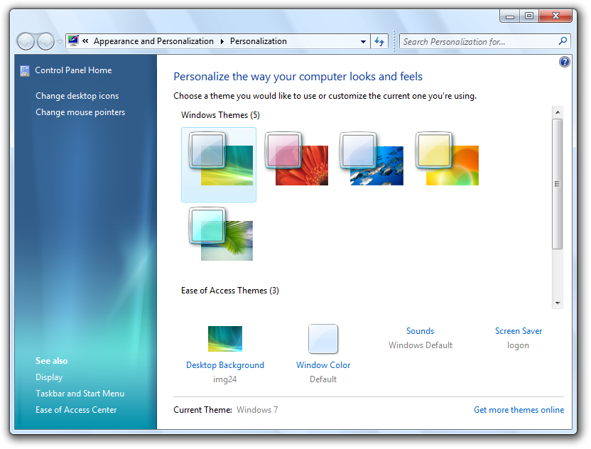Viewport: 591px width, 449px height.
Task: Expand the address bar history dropdown
Action: (x=363, y=41)
